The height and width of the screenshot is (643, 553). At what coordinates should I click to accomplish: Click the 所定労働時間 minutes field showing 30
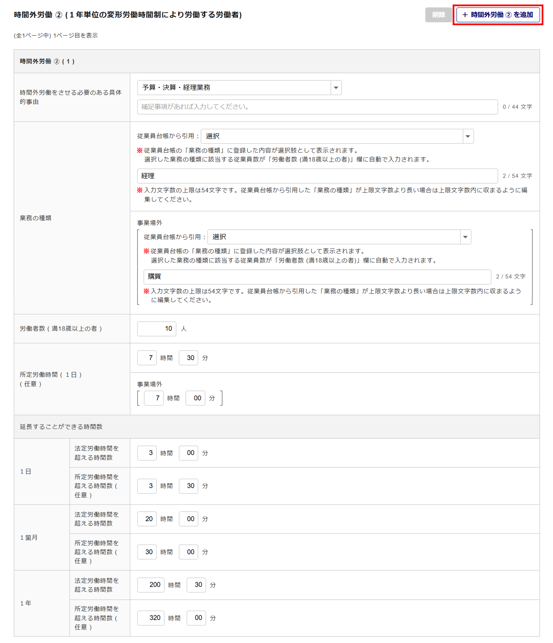[188, 358]
